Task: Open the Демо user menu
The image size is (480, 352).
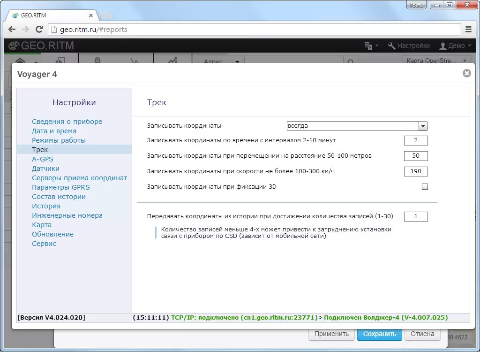Action: tap(455, 46)
